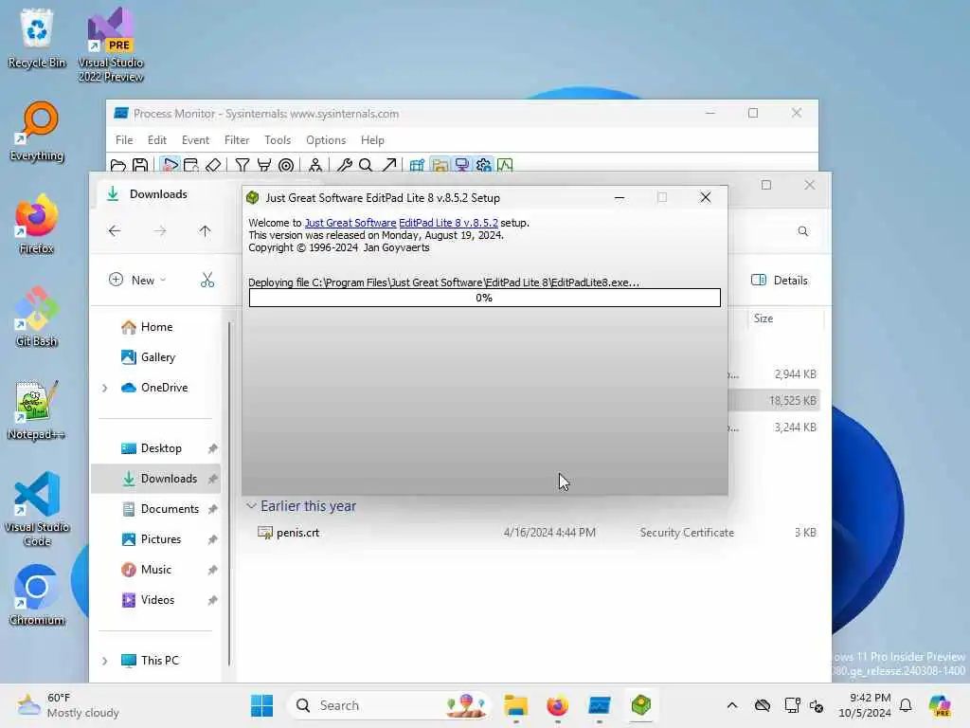Toggle Show Profiling Events in Process Monitor

pos(506,165)
